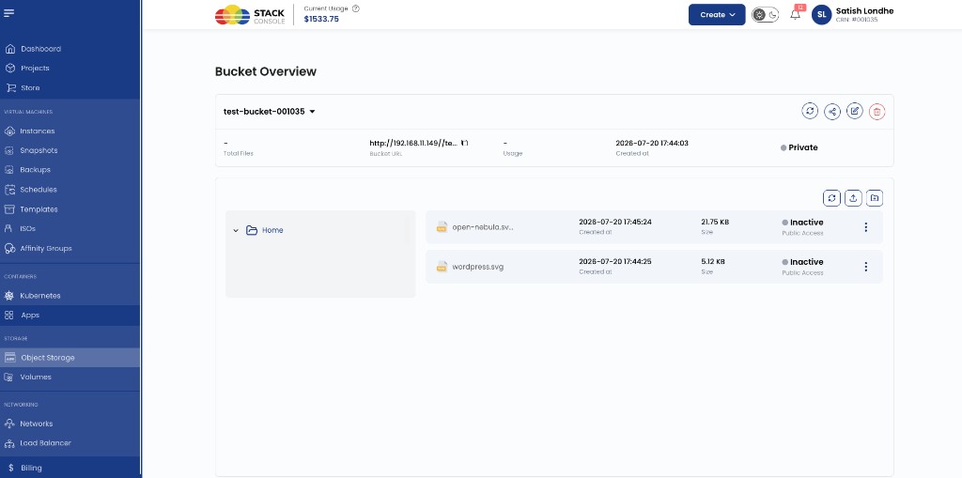962x478 pixels.
Task: Open the Apps page
Action: [x=30, y=316]
